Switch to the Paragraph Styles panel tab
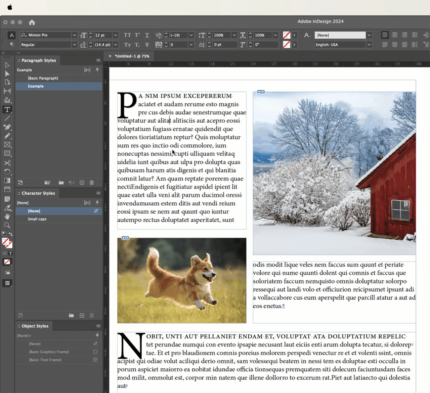Viewport: 430px width, 393px height. coord(38,60)
